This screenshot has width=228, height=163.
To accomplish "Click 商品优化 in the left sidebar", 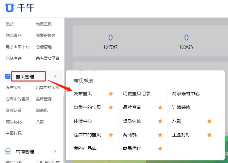I will (x=14, y=122).
